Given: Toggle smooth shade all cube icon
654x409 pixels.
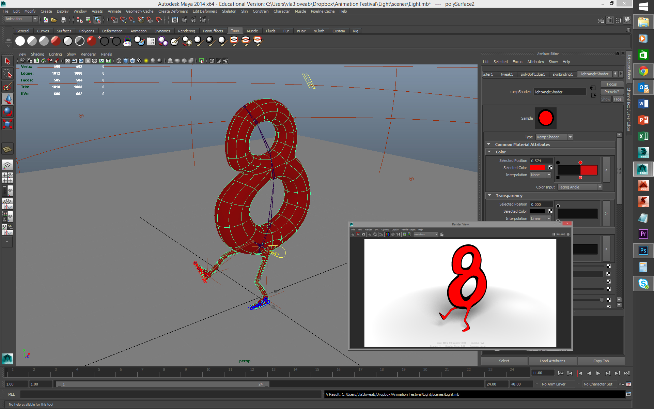Looking at the screenshot, I should click(126, 61).
